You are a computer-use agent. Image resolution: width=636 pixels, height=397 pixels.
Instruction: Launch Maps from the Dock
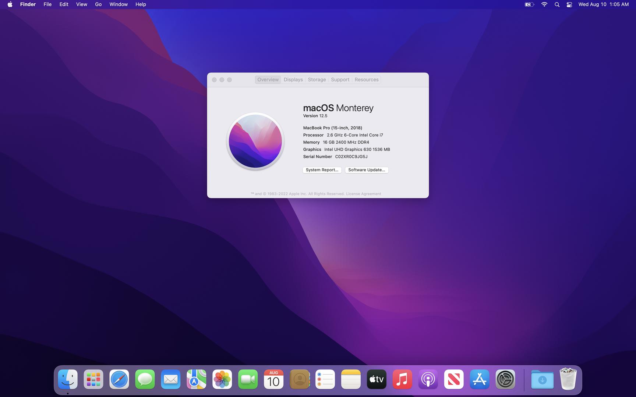click(197, 379)
